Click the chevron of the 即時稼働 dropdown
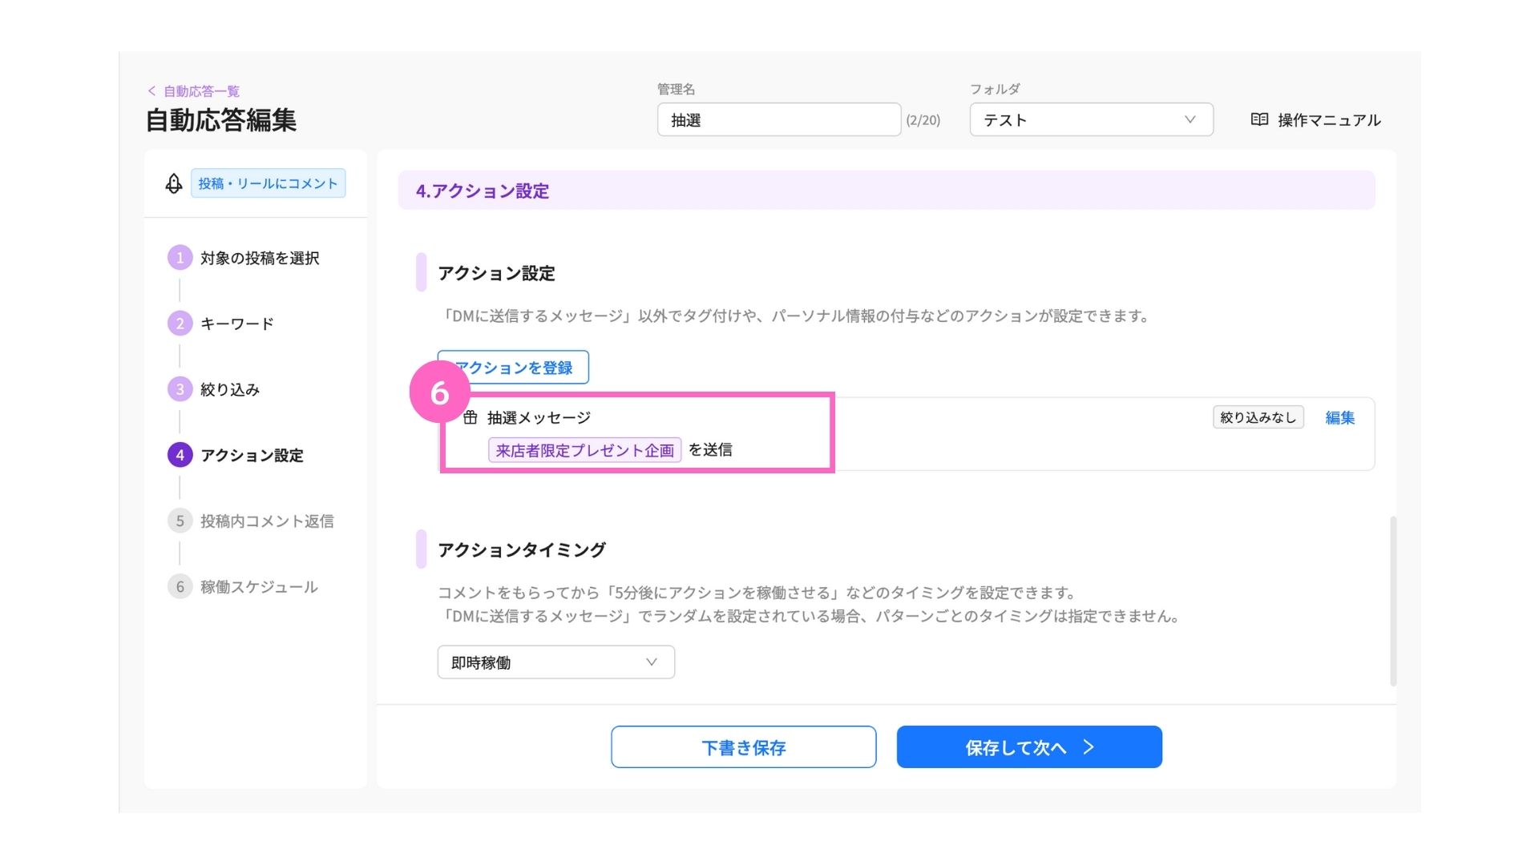The image size is (1539, 865). pyautogui.click(x=651, y=662)
